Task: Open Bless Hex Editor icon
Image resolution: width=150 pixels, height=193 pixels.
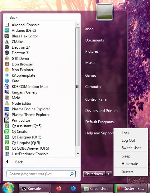Action: pos(7,36)
